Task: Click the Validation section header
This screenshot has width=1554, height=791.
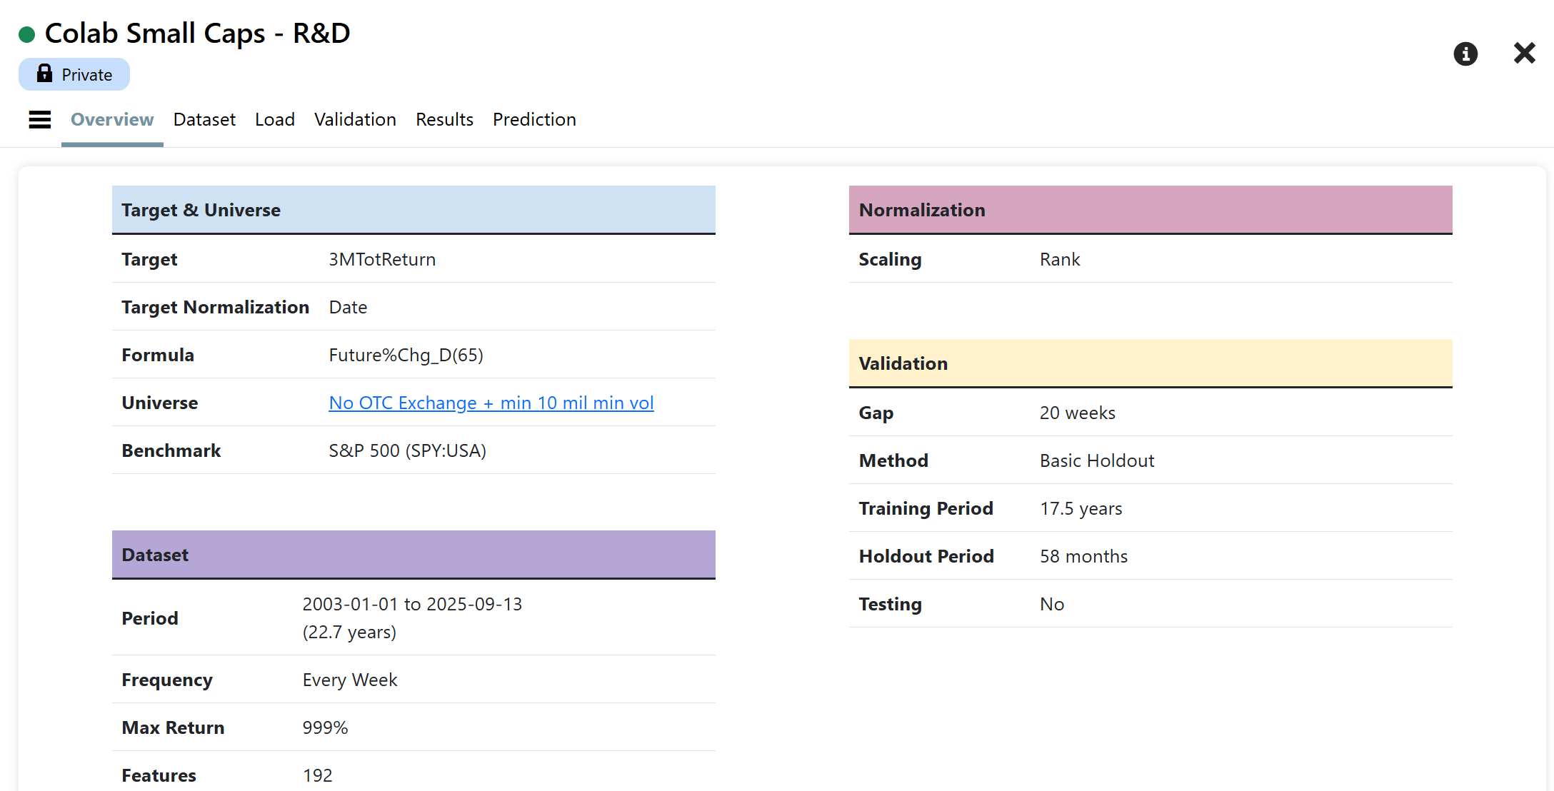Action: point(1150,363)
